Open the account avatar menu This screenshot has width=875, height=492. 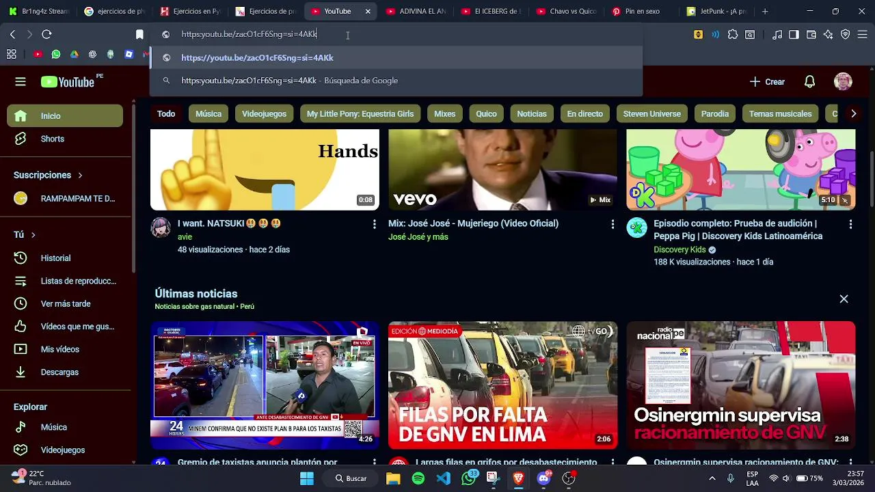tap(843, 82)
